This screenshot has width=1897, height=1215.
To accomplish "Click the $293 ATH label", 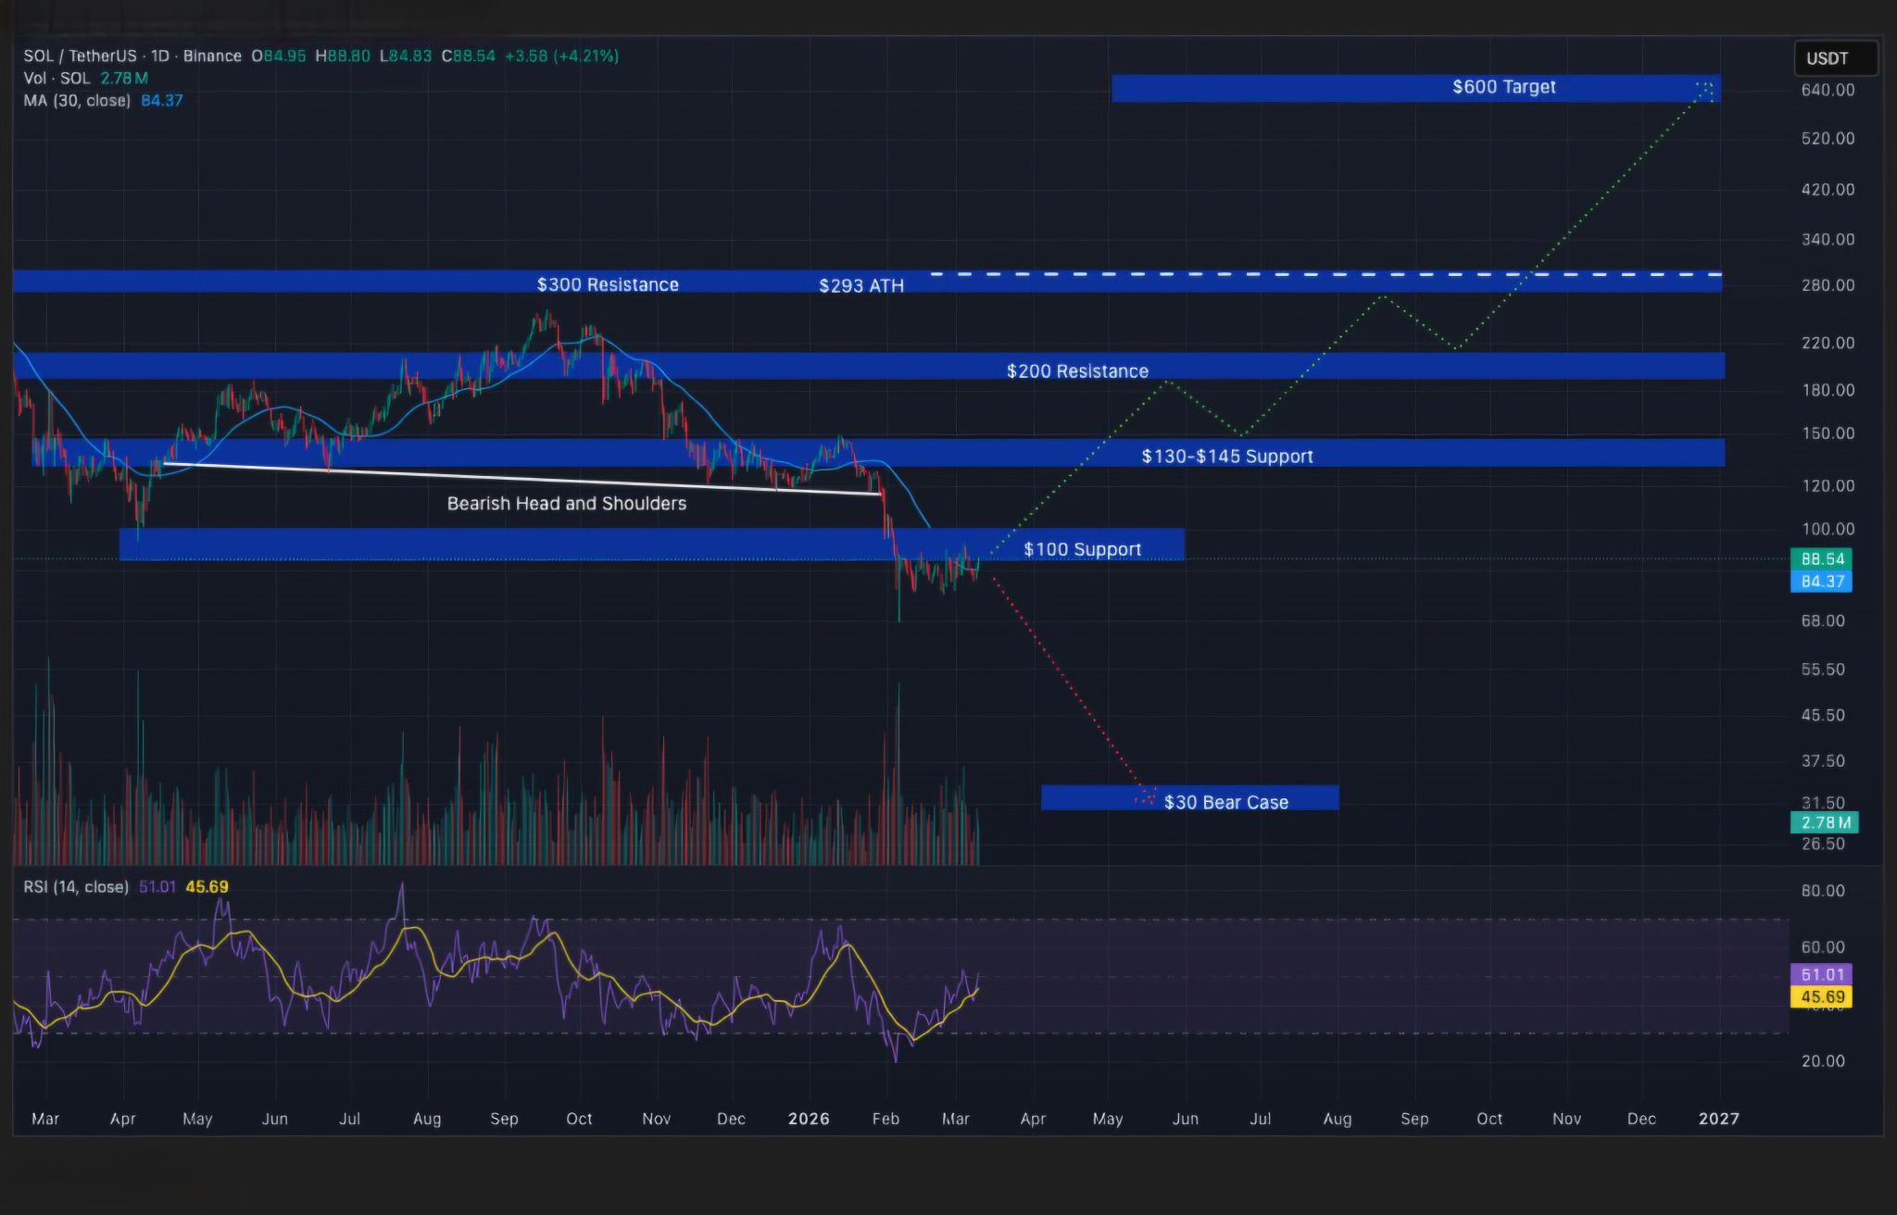I will 861,286.
